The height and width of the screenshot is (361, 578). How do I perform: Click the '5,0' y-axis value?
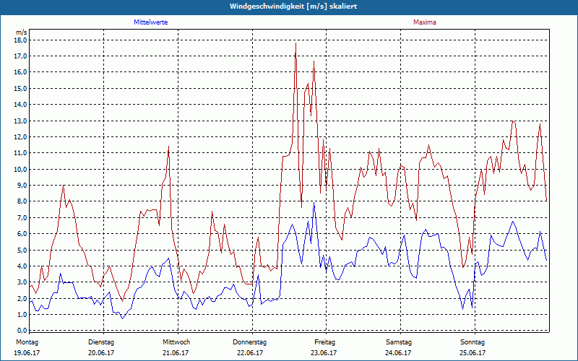(22, 250)
